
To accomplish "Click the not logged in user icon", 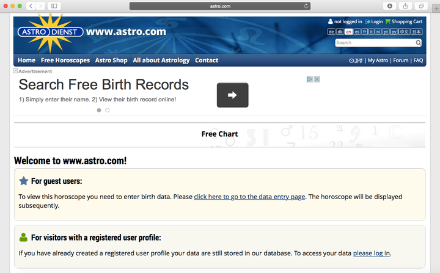I will tap(330, 21).
